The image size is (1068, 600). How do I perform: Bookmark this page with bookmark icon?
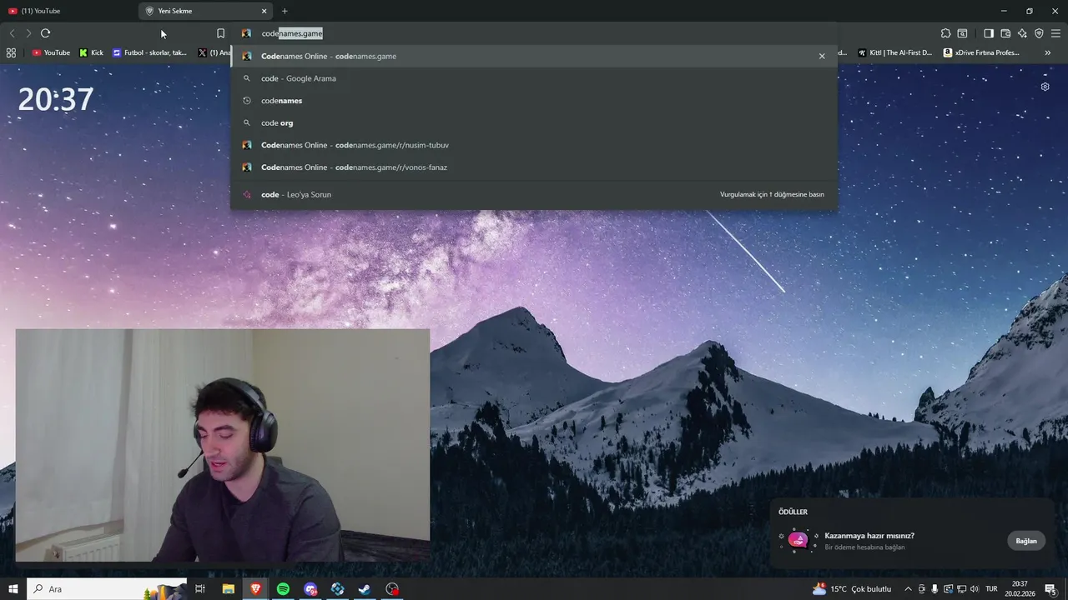coord(220,33)
